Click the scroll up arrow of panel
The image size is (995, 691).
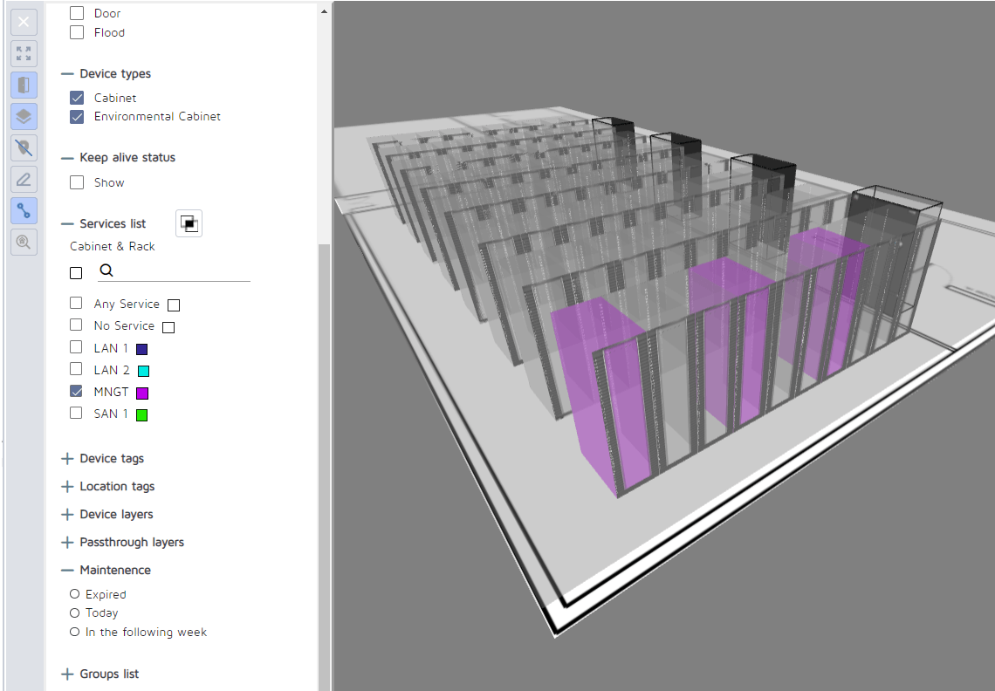[325, 12]
